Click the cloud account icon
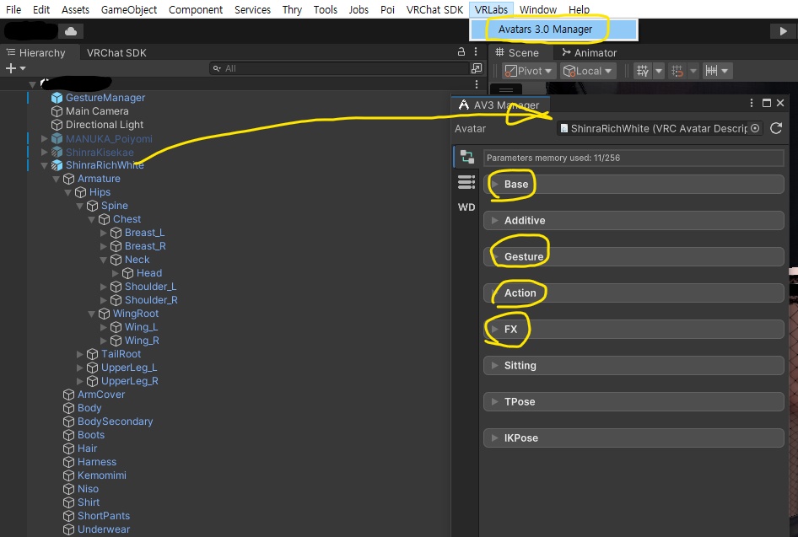Screen dimensions: 798x537 point(71,31)
